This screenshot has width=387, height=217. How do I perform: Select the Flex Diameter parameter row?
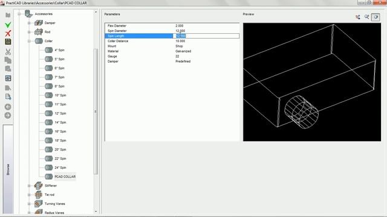[x=172, y=25]
